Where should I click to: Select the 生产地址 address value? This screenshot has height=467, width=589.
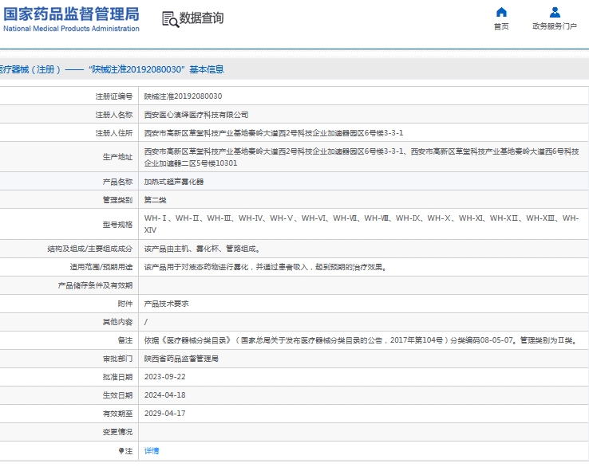[x=362, y=157]
